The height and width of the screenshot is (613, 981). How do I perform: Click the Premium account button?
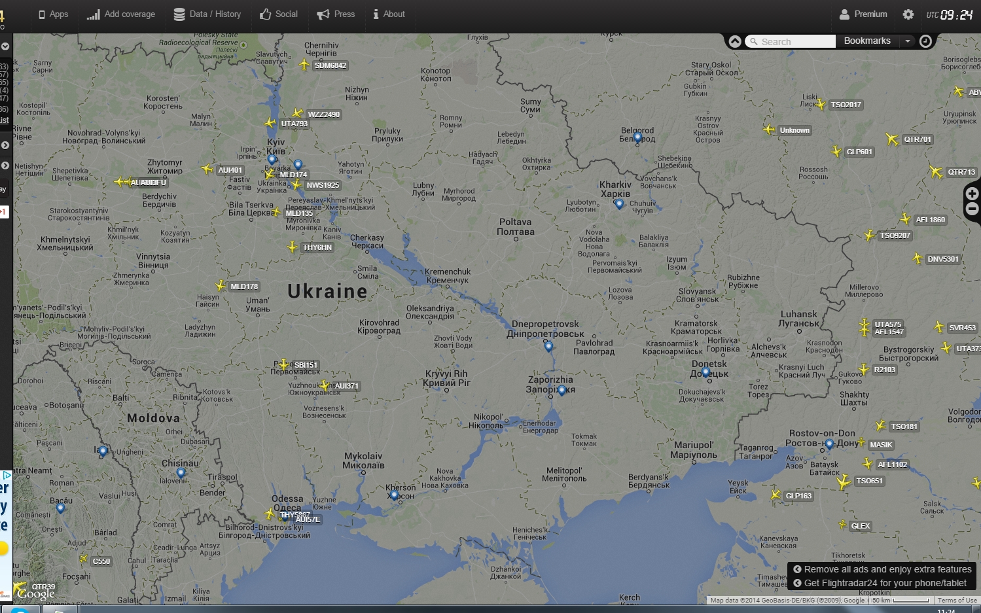(863, 14)
